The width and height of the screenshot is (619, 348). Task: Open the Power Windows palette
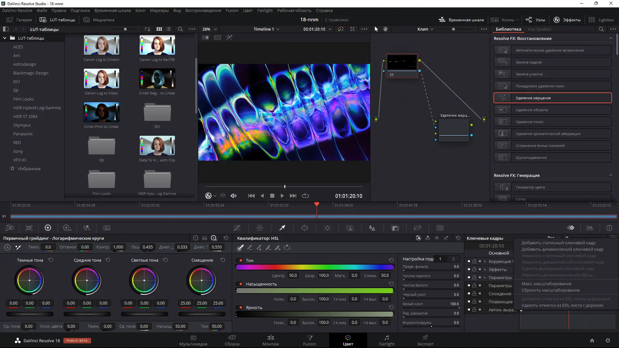pyautogui.click(x=305, y=228)
